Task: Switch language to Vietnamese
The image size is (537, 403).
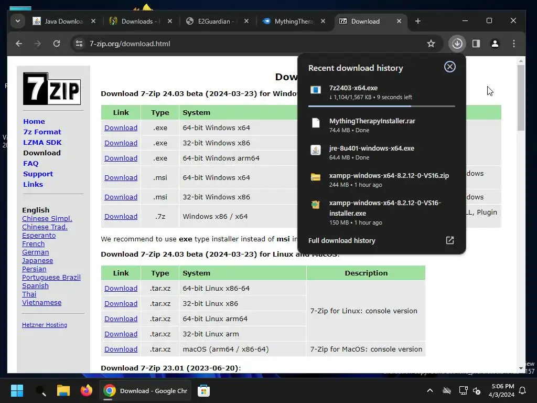Action: [42, 303]
